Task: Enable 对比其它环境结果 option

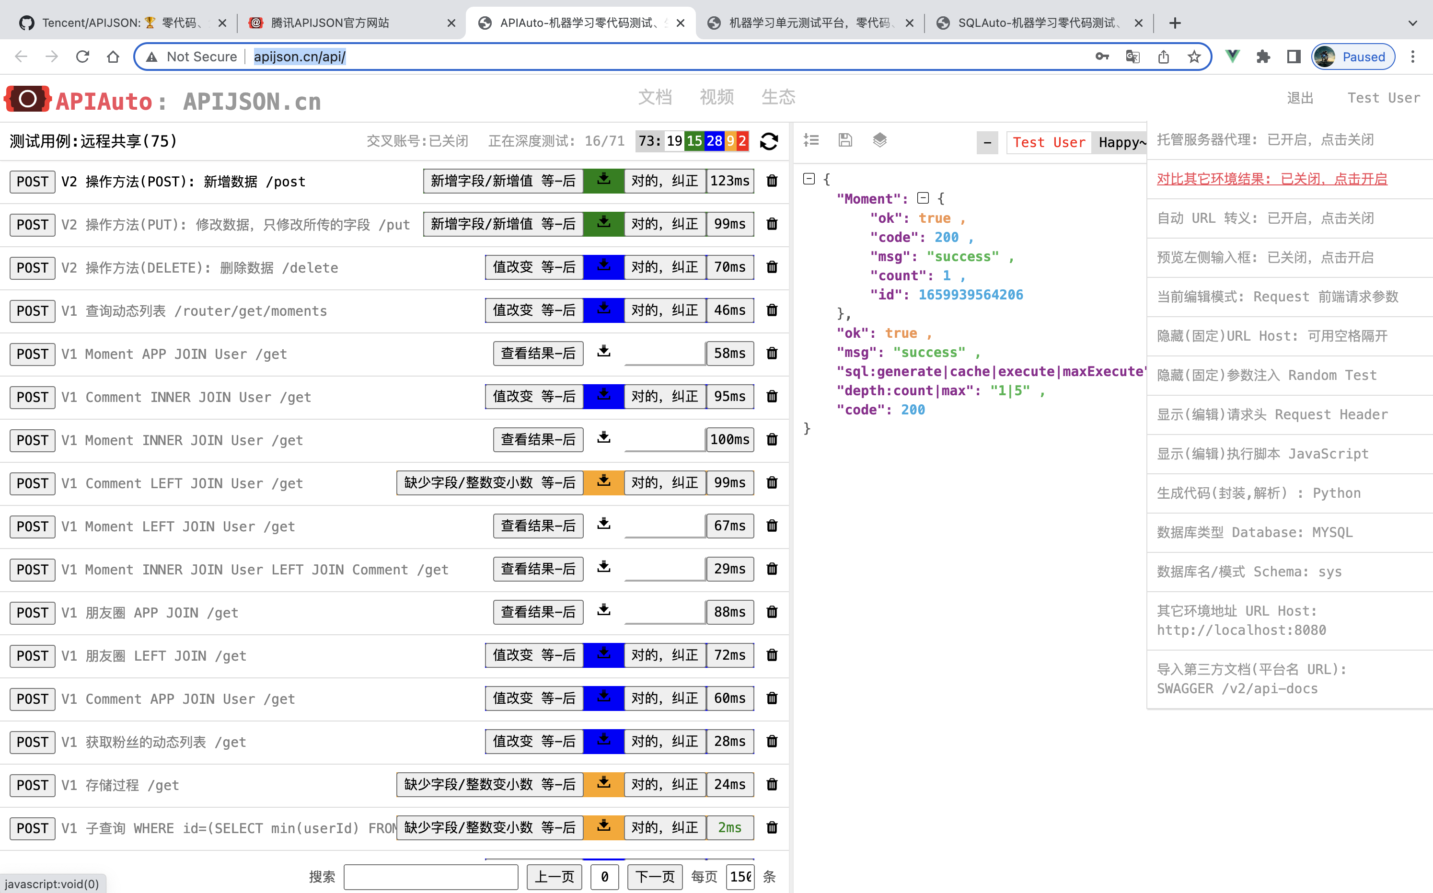Action: (1271, 179)
